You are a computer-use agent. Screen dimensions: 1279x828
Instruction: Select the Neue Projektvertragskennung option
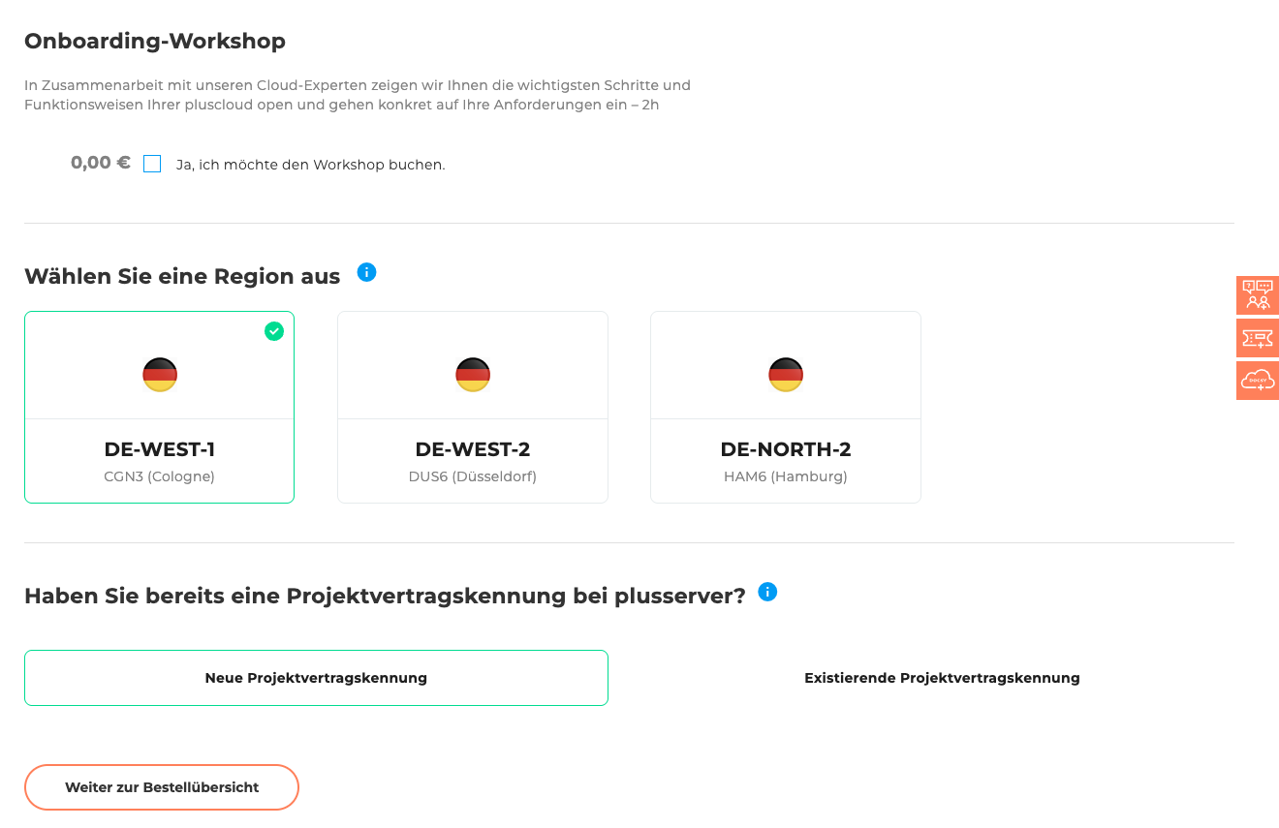click(316, 678)
